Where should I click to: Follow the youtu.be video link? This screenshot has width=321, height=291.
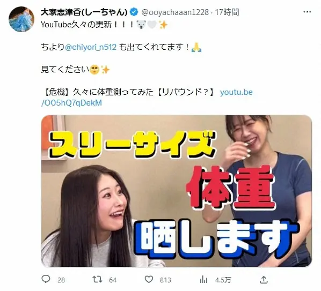[236, 92]
